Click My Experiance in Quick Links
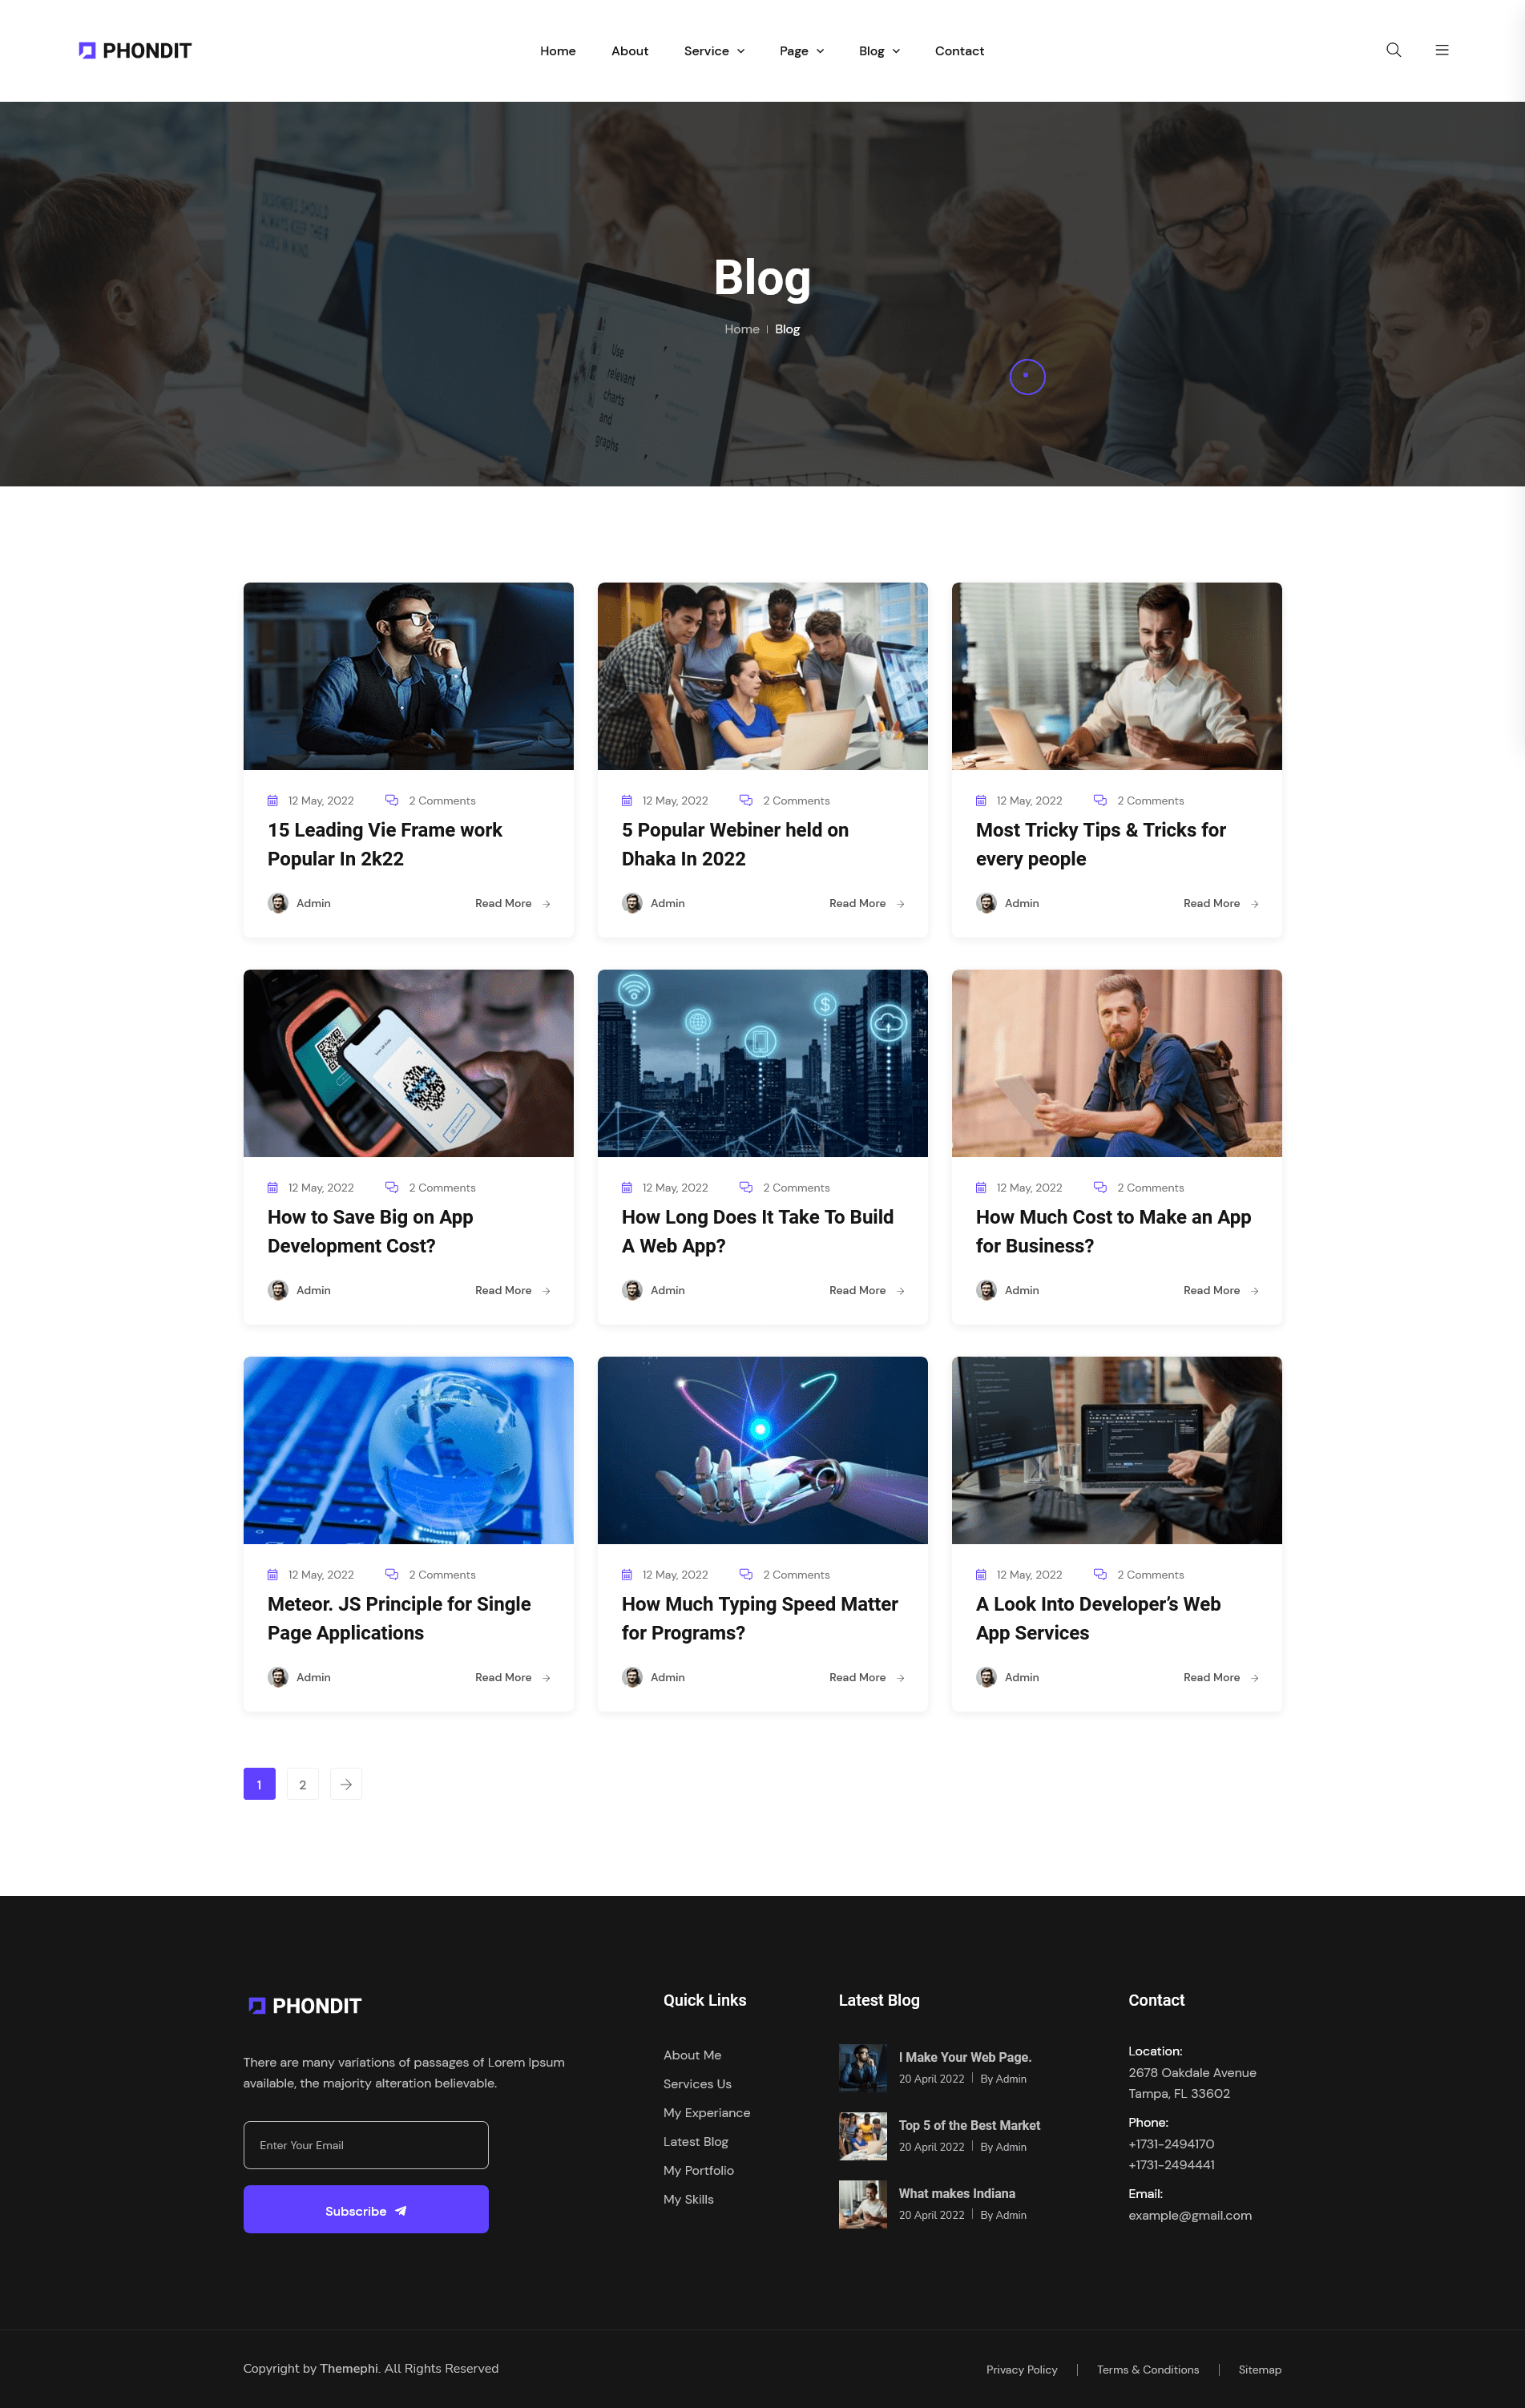The image size is (1525, 2408). pyautogui.click(x=706, y=2113)
